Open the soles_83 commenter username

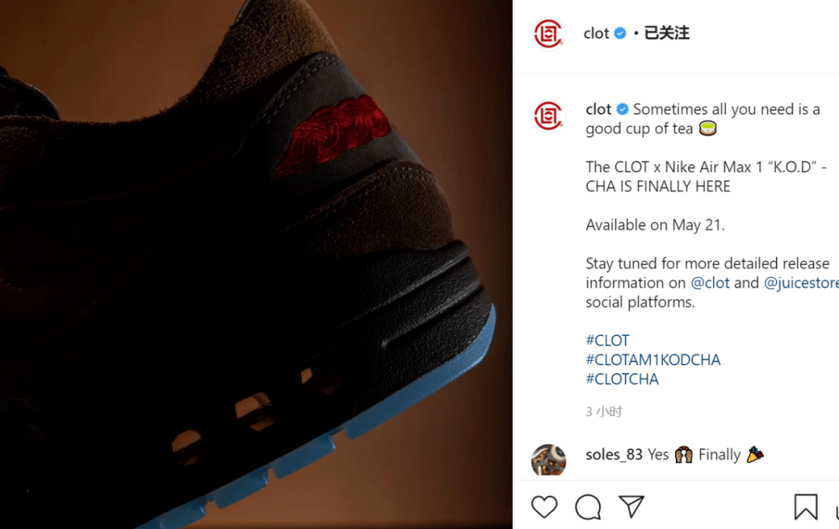(614, 455)
